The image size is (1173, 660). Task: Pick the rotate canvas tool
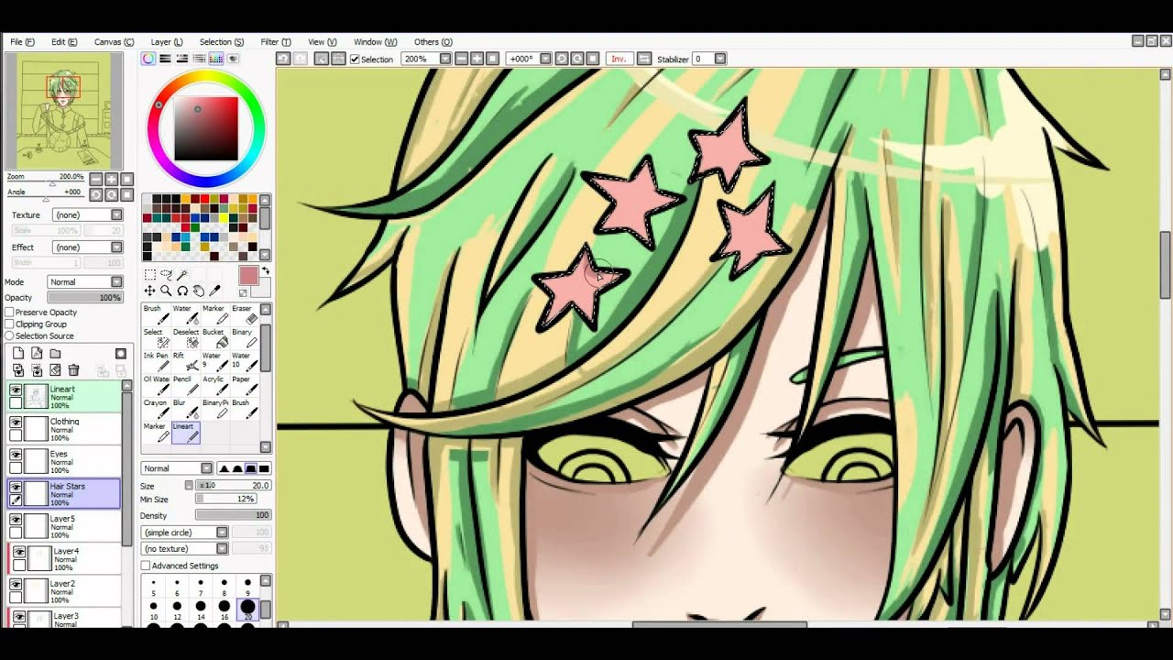[182, 291]
